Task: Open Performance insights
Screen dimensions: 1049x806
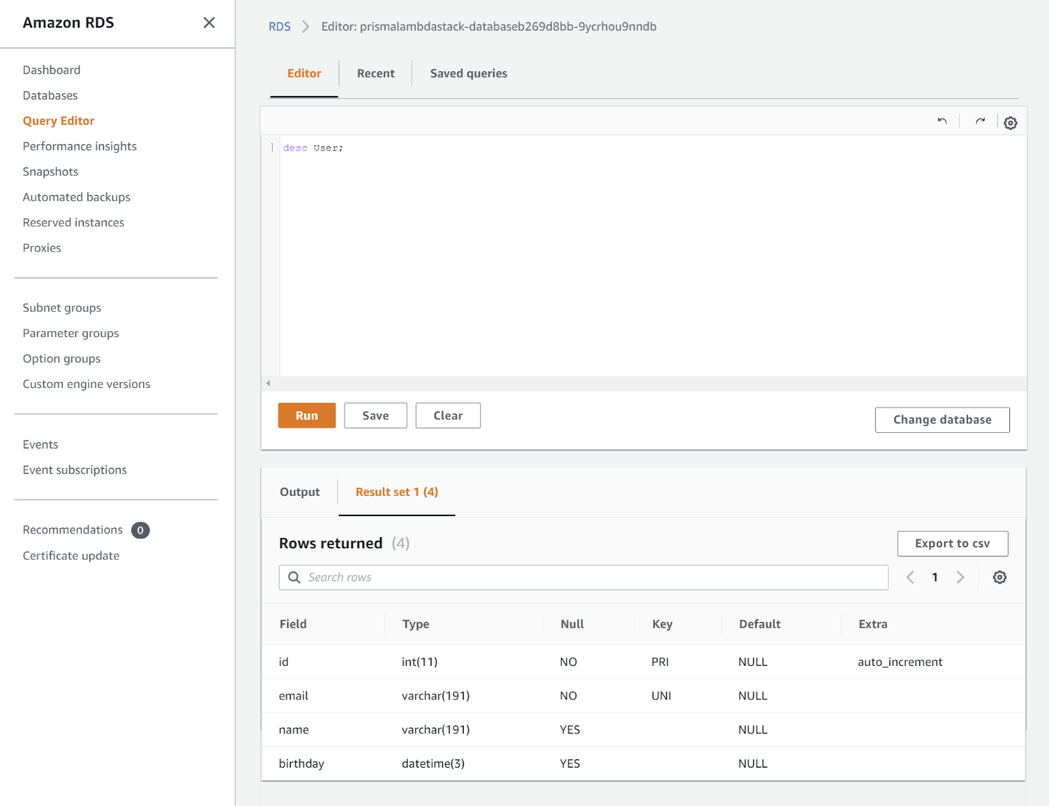Action: (79, 146)
